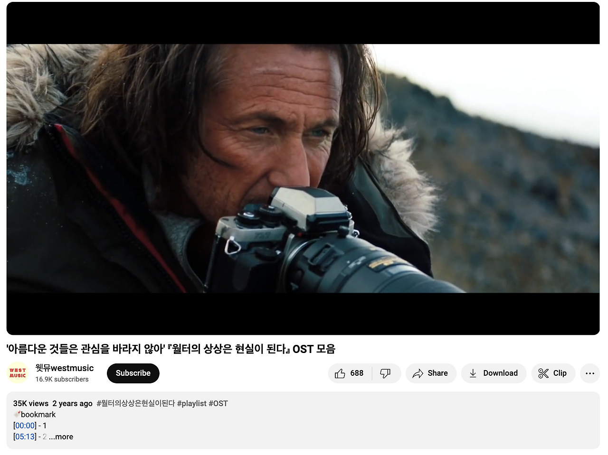Open the #playlist hashtag page

(x=193, y=403)
